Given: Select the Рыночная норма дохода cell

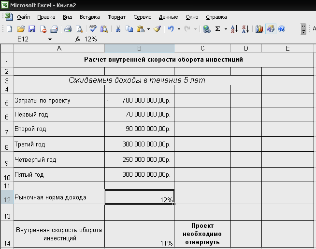Looking at the screenshot, I should coord(59,197).
